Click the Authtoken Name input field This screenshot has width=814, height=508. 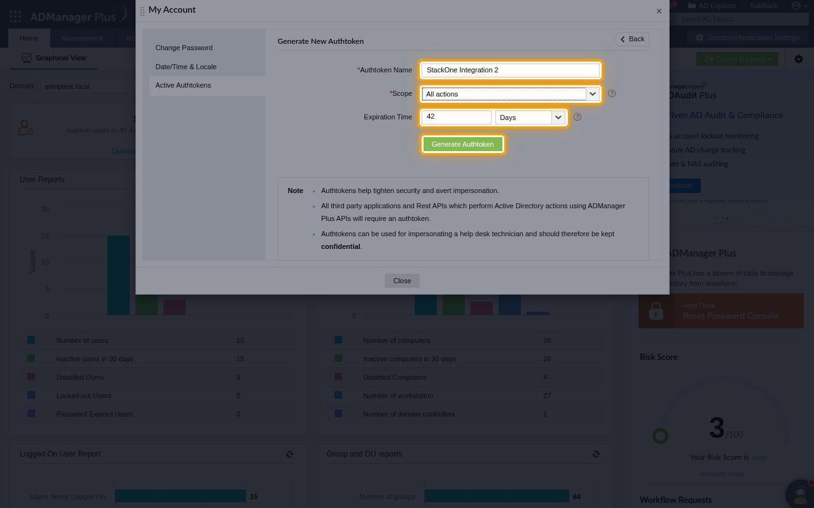click(511, 70)
